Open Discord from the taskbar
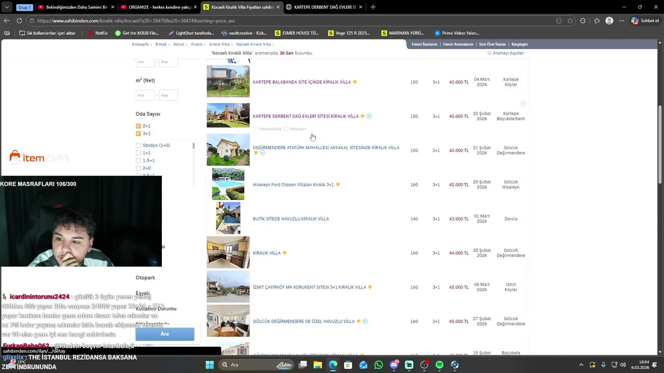This screenshot has height=373, width=664. pyautogui.click(x=394, y=365)
